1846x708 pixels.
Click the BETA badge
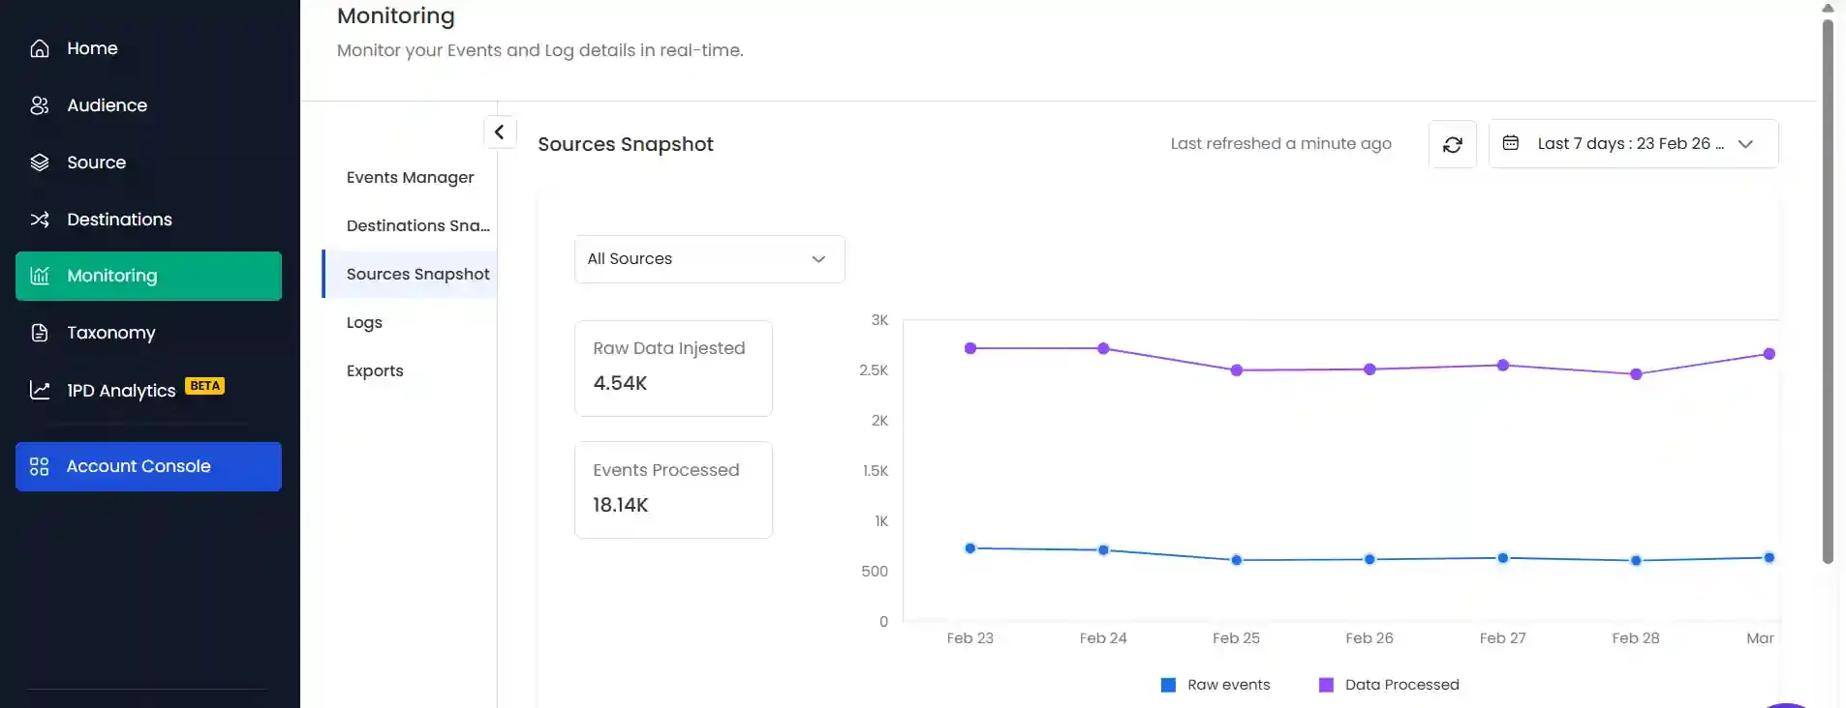[x=204, y=386]
